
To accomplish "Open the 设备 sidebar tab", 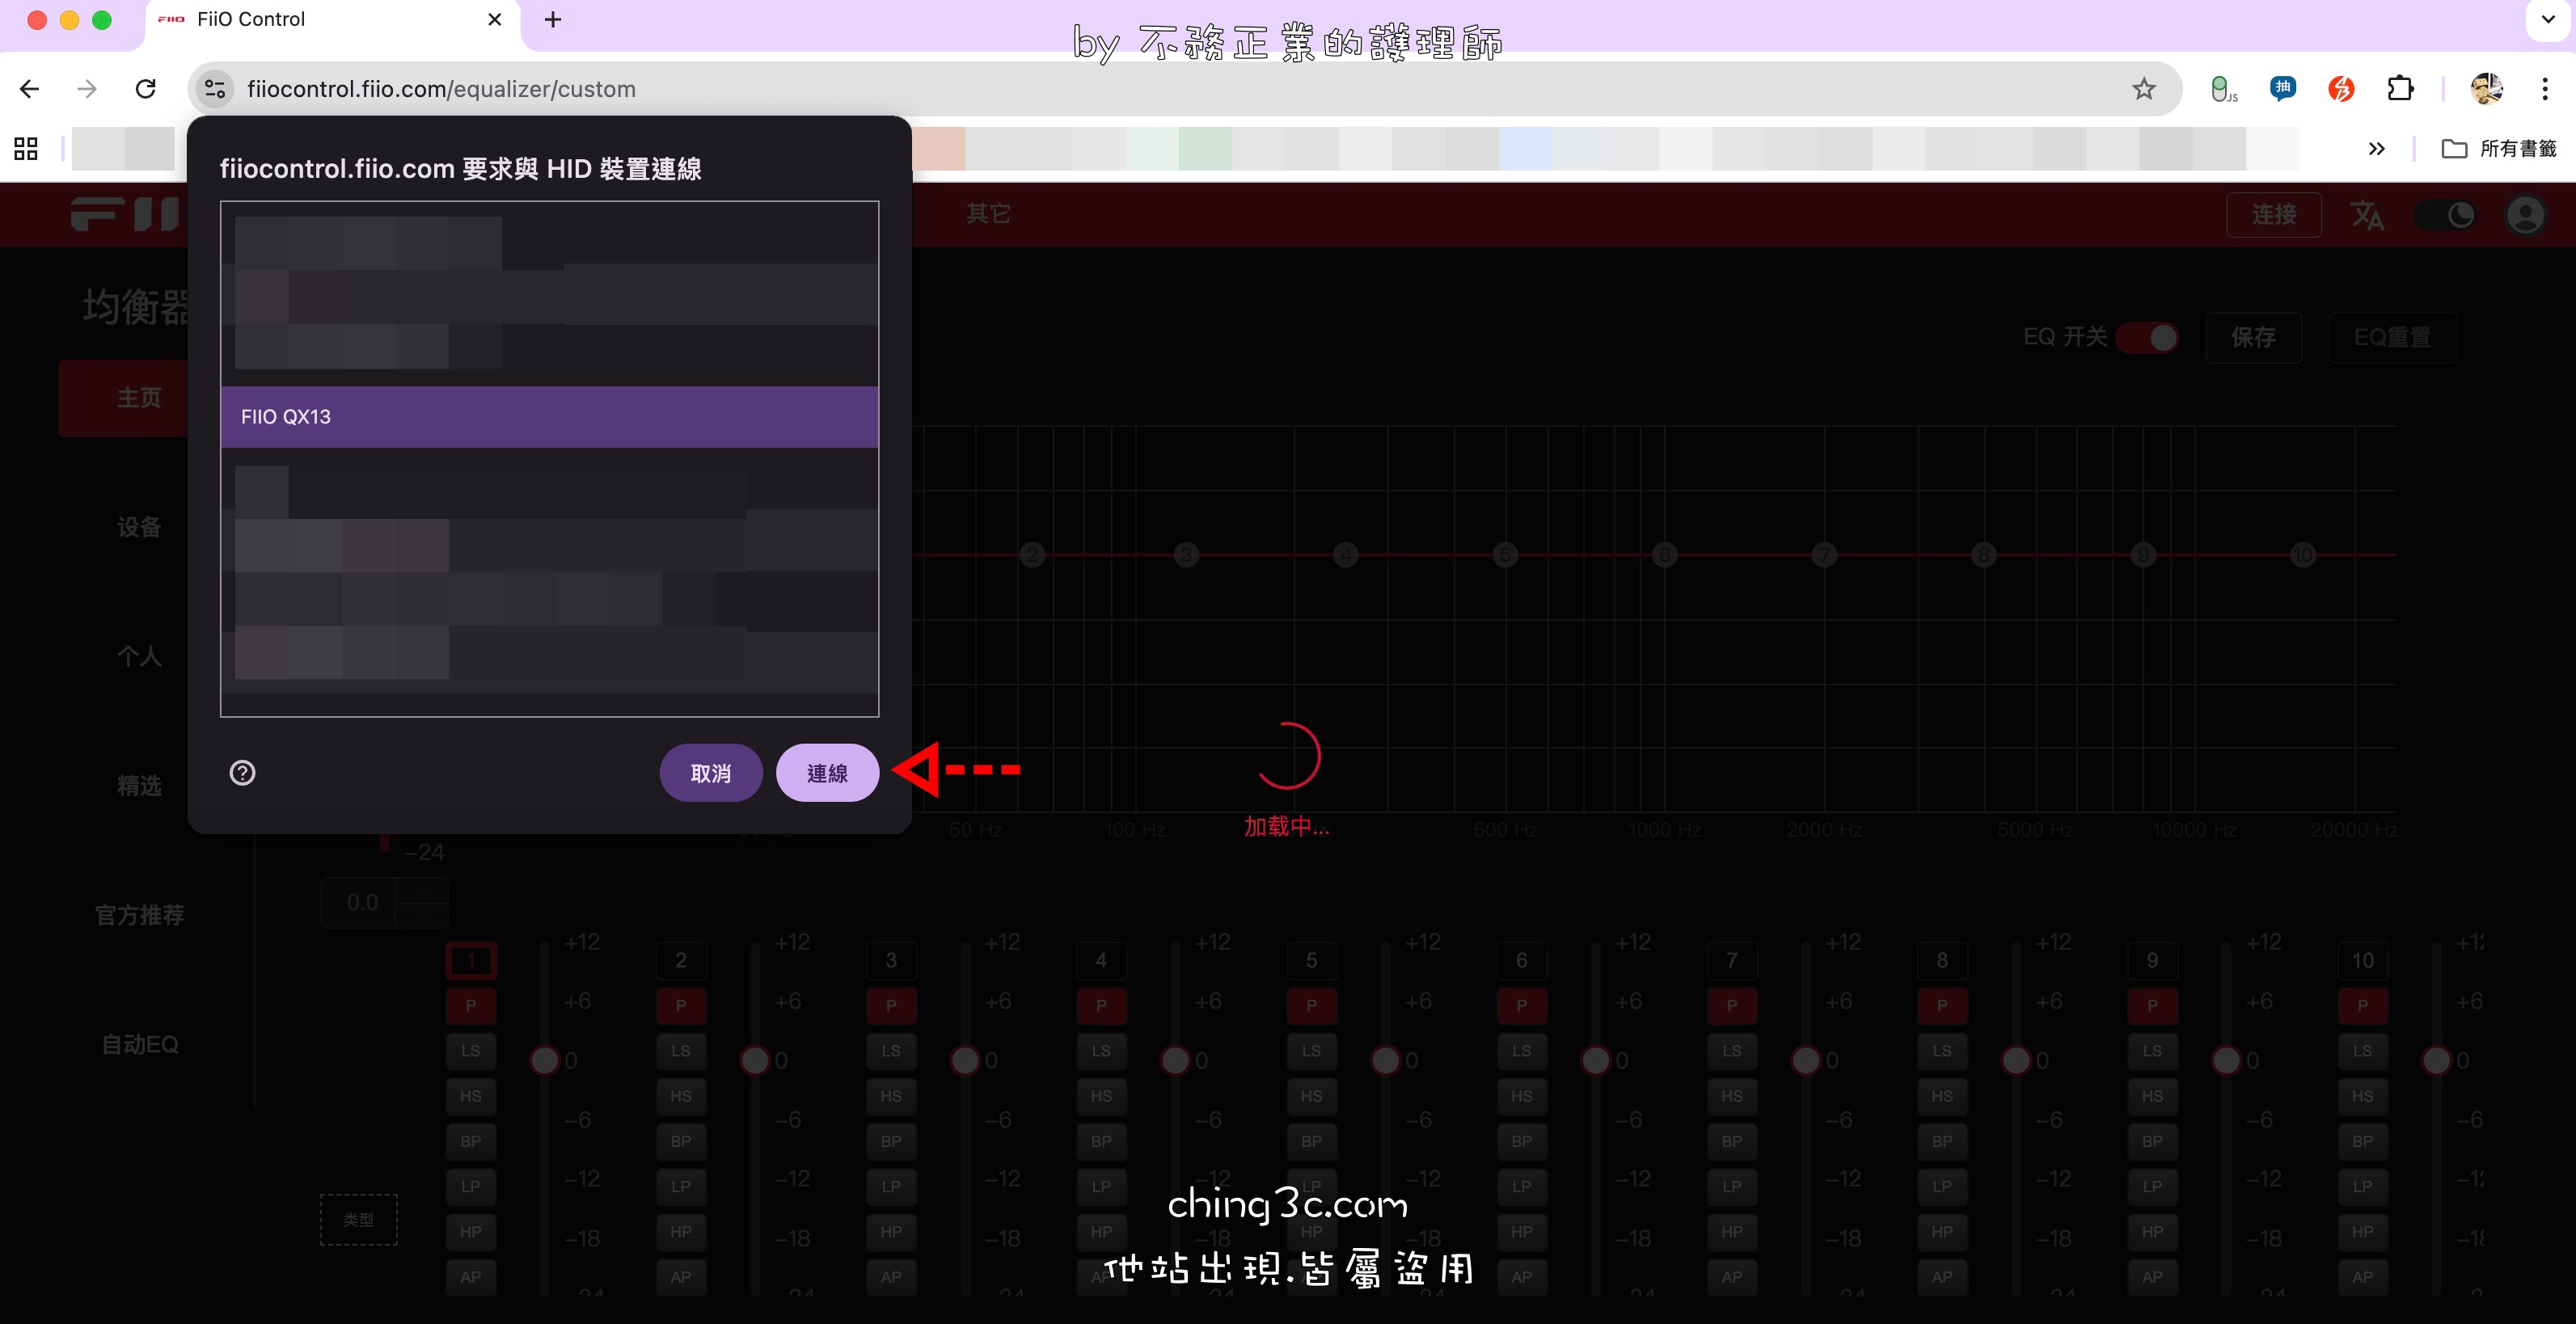I will (139, 527).
